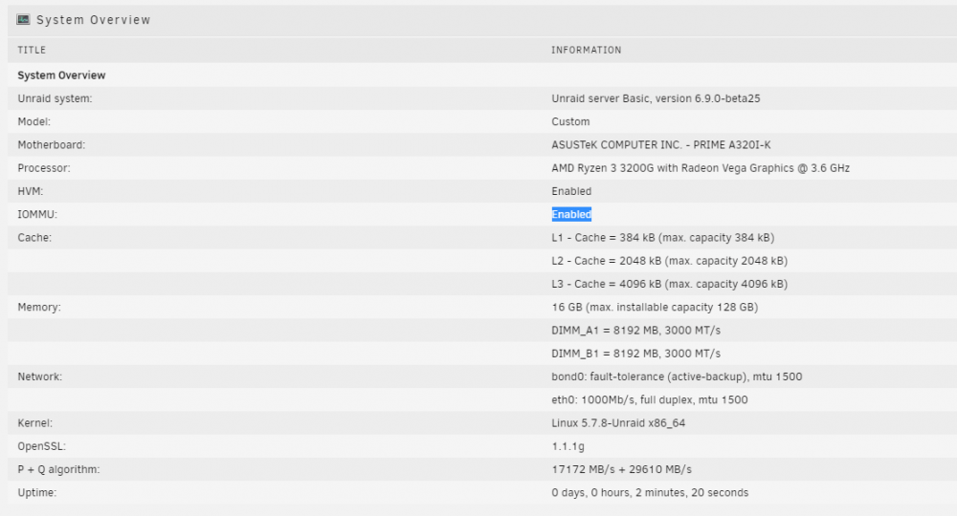The image size is (957, 516).
Task: Click the ASUSTeK motherboard model text
Action: 661,145
